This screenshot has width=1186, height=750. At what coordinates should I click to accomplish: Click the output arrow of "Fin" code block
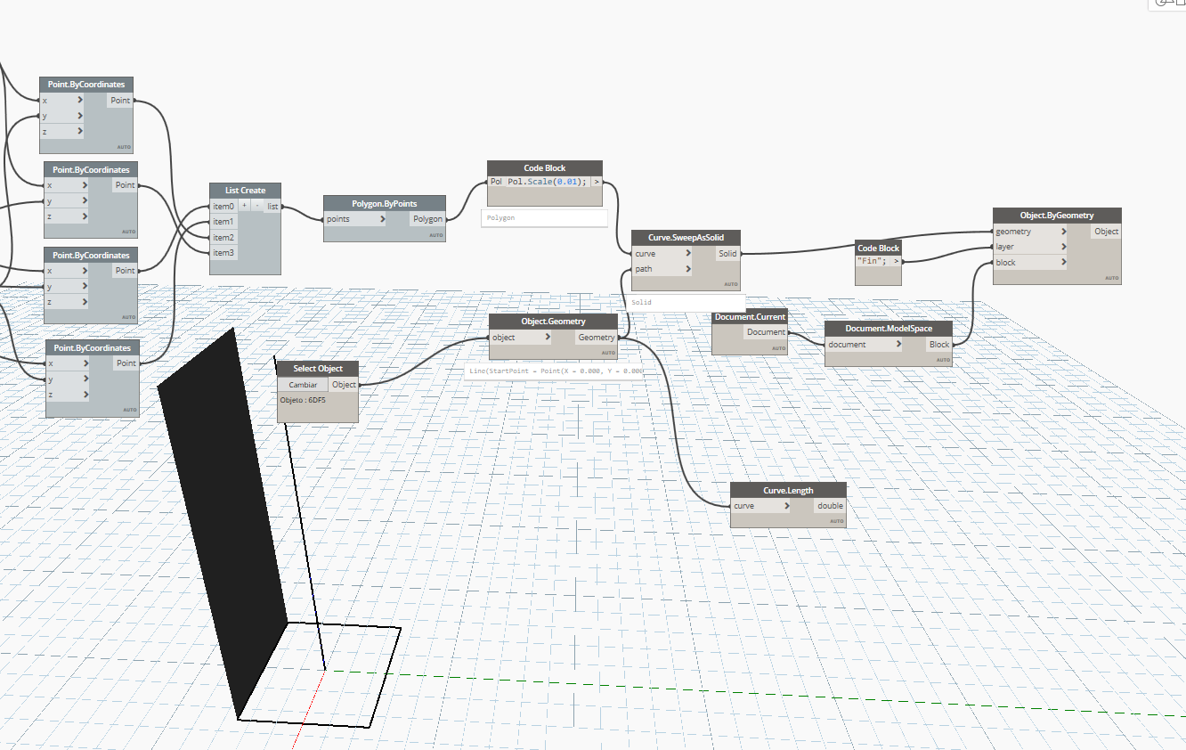pyautogui.click(x=897, y=262)
